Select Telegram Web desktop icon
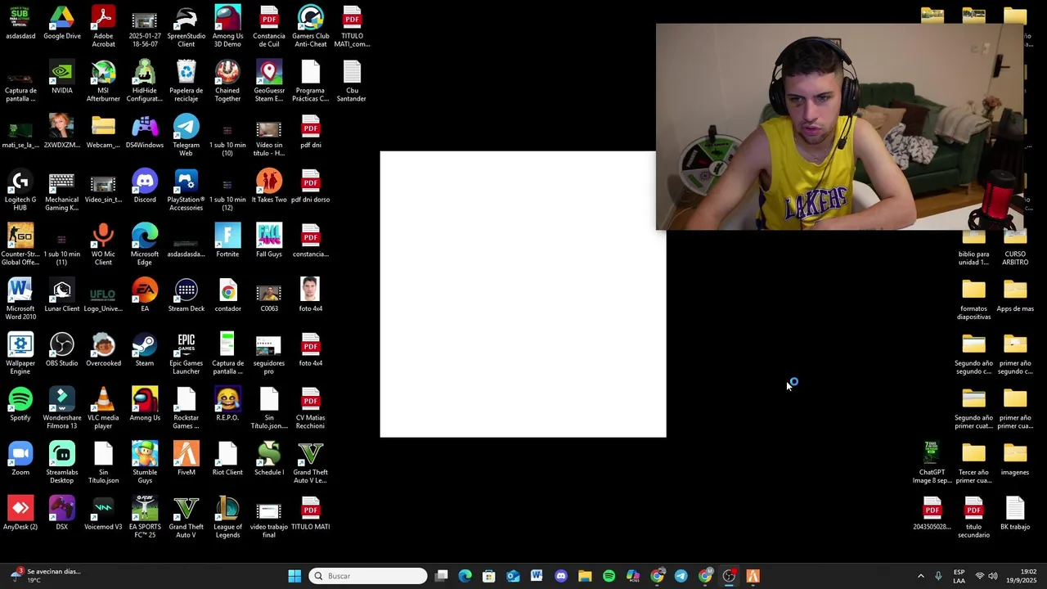The image size is (1047, 589). tap(186, 136)
